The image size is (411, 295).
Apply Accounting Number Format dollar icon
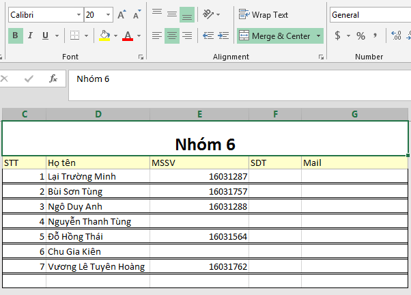point(337,36)
